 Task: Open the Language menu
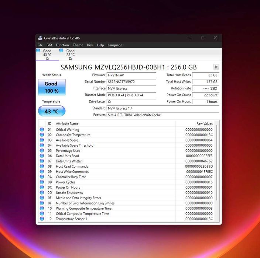coord(115,45)
